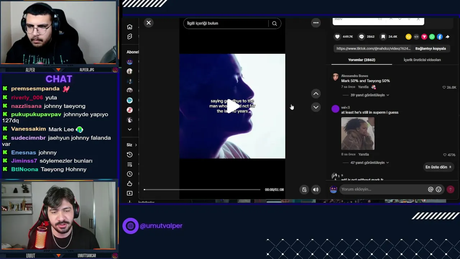Open more share options arrow

[x=447, y=37]
